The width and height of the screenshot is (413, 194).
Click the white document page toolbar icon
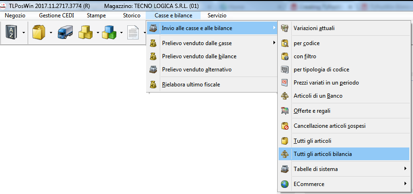133,32
